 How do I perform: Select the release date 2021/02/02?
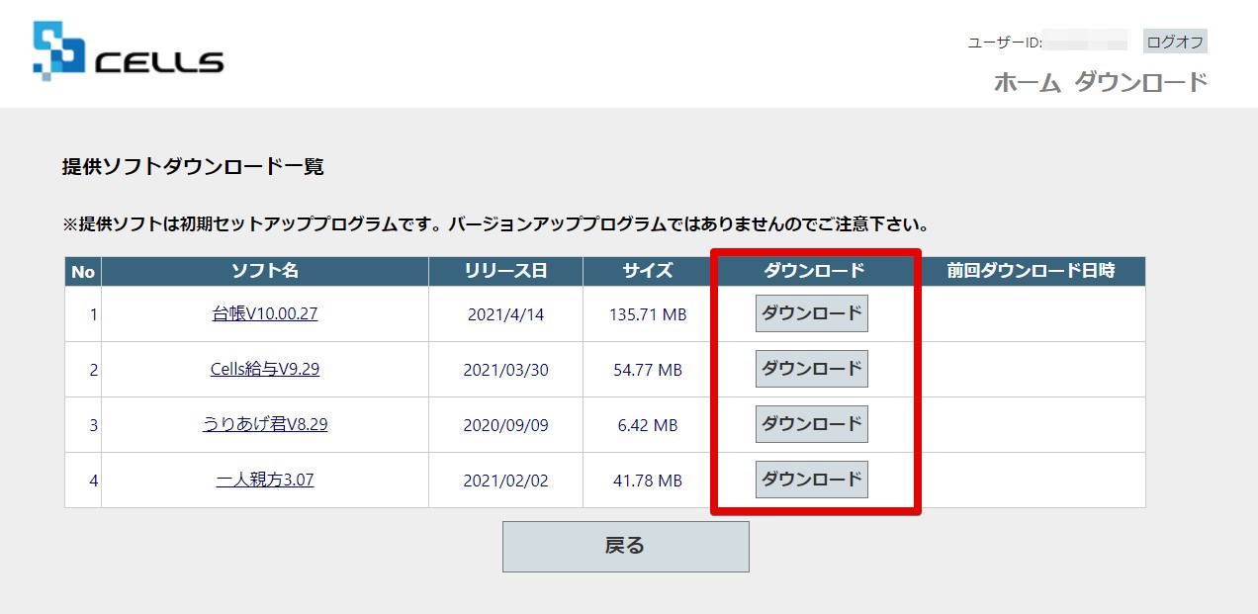505,481
